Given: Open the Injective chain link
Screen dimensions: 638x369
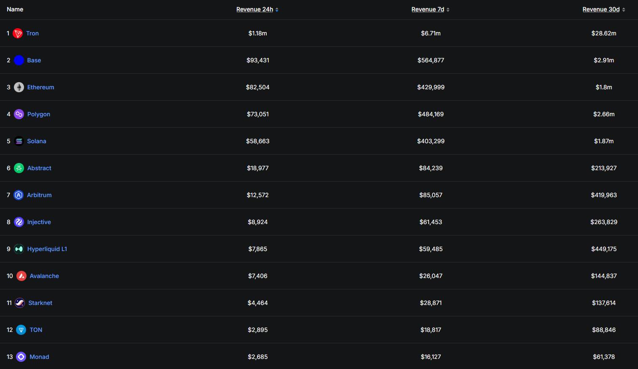Looking at the screenshot, I should pyautogui.click(x=39, y=222).
